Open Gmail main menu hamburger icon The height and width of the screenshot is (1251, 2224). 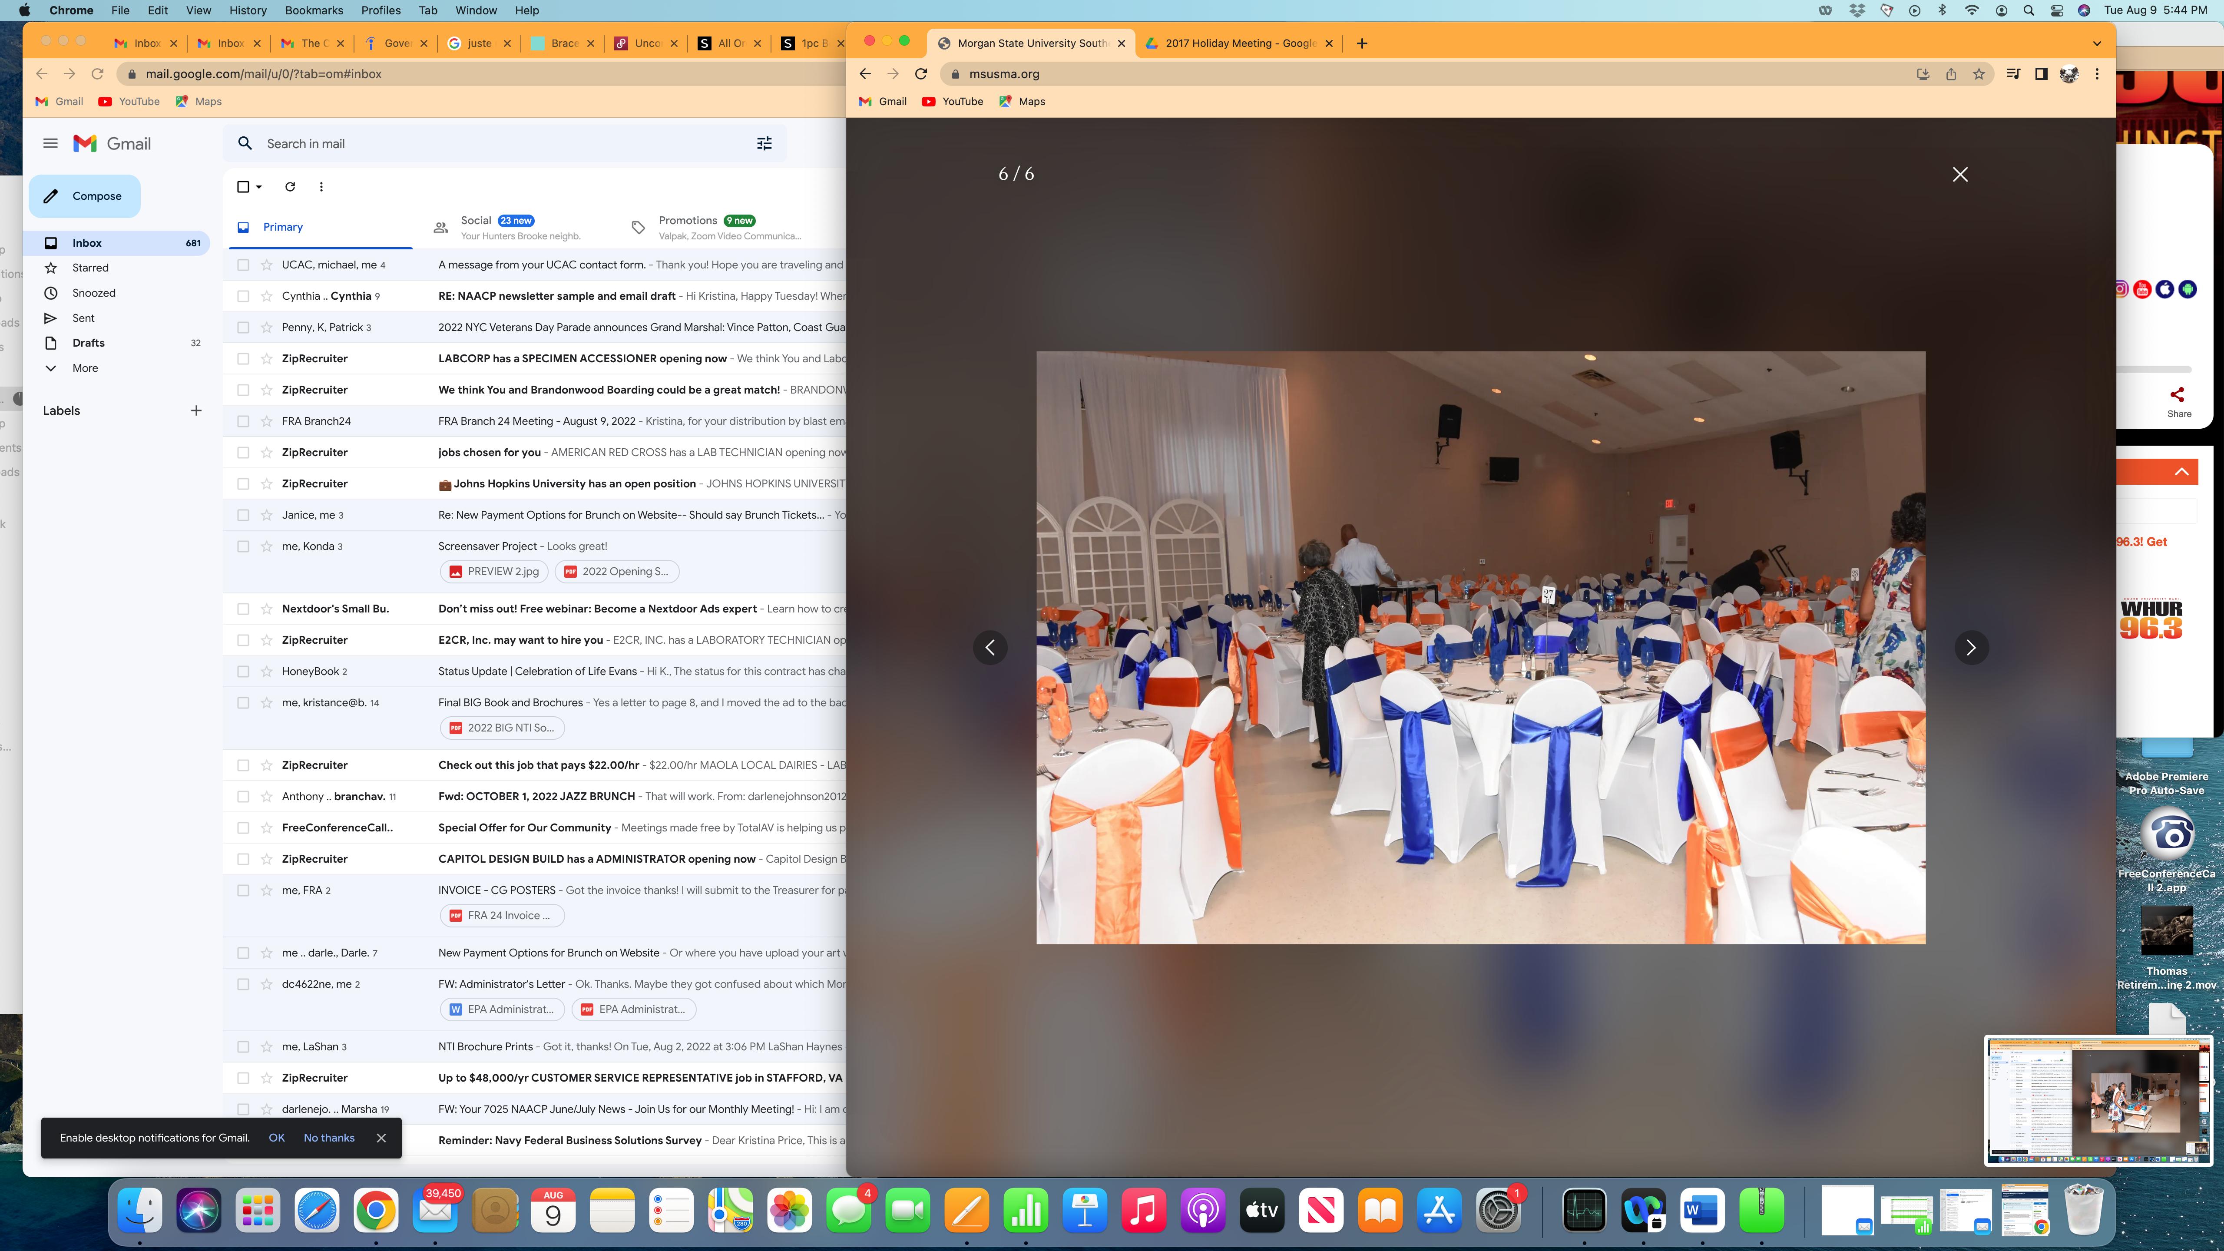(50, 143)
